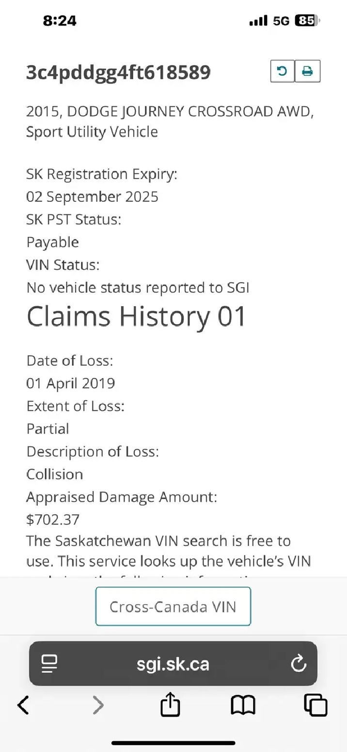Tap the Claims History 01 heading

[137, 317]
